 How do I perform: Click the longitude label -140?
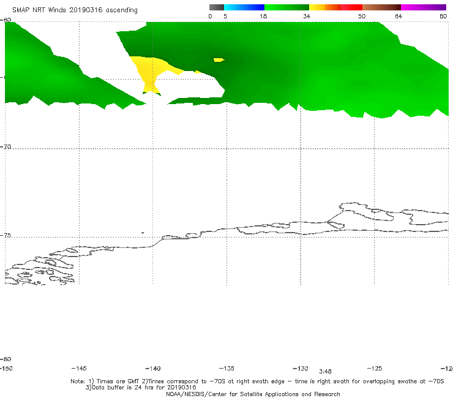153,369
